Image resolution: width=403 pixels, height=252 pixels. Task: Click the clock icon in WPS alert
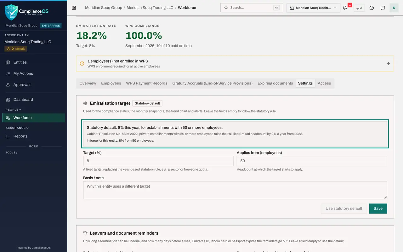click(x=82, y=64)
